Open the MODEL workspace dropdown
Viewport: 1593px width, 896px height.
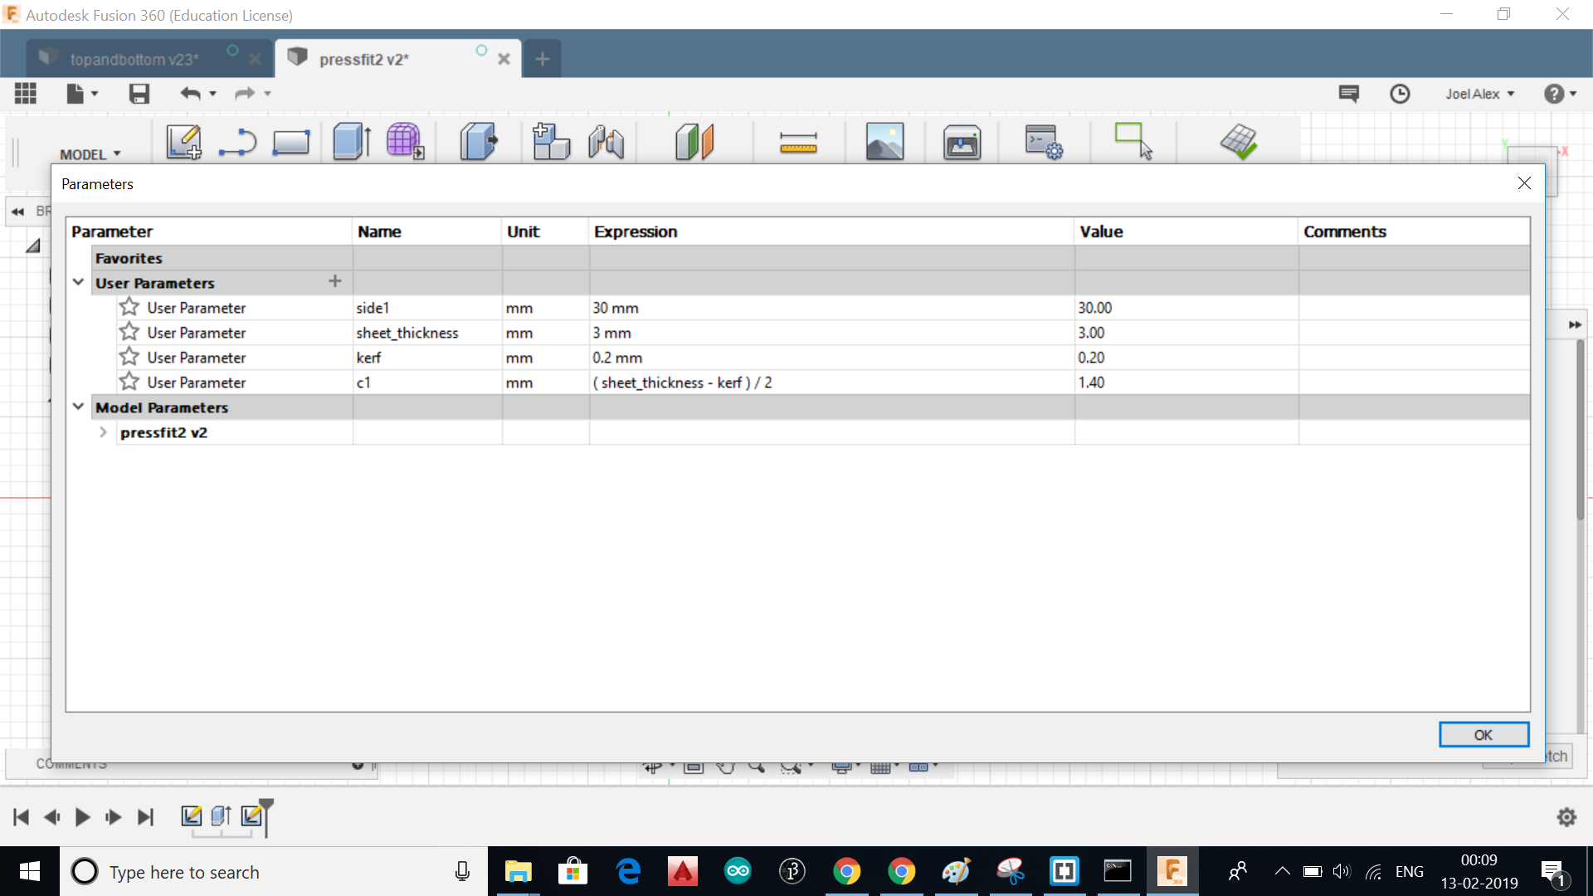click(x=90, y=154)
